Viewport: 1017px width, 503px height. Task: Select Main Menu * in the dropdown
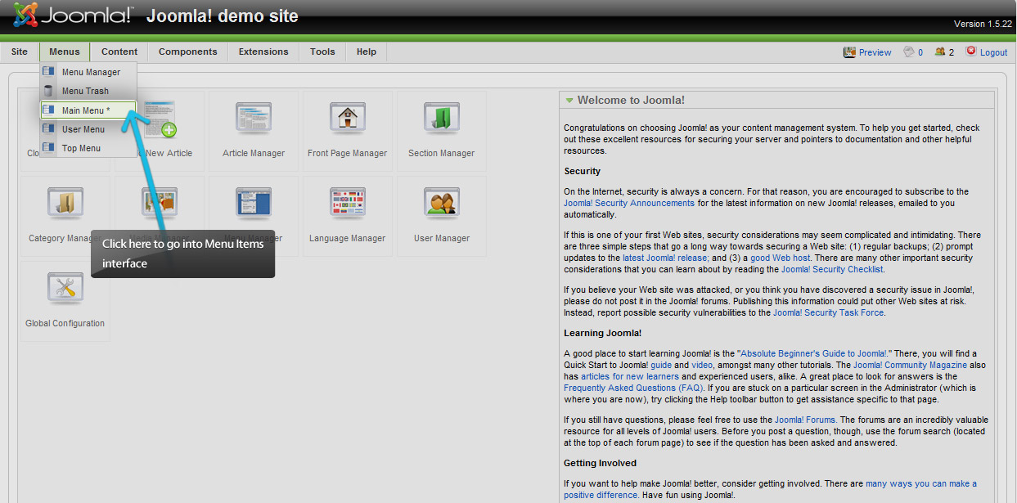pyautogui.click(x=88, y=110)
